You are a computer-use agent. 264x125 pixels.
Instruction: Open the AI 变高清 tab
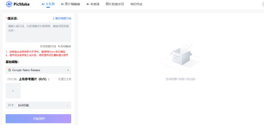point(93,4)
